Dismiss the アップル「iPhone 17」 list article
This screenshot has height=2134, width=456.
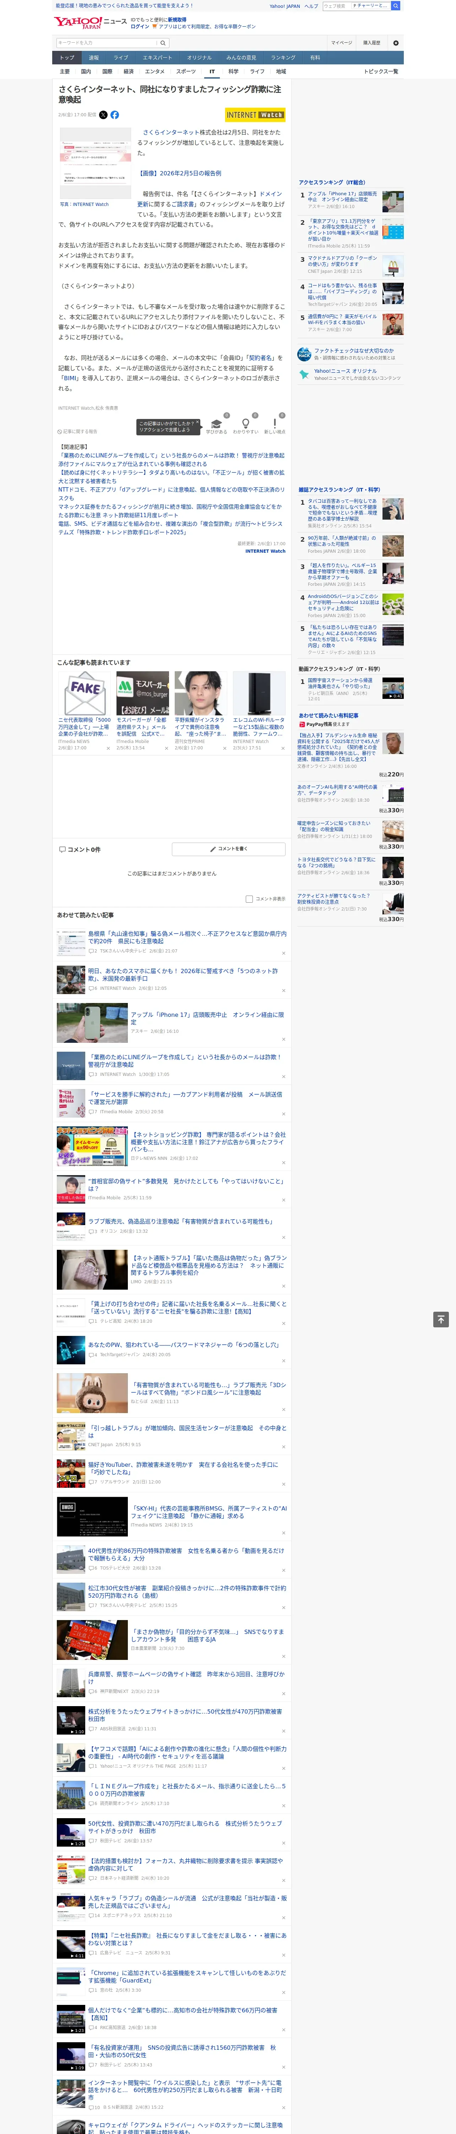[283, 1040]
